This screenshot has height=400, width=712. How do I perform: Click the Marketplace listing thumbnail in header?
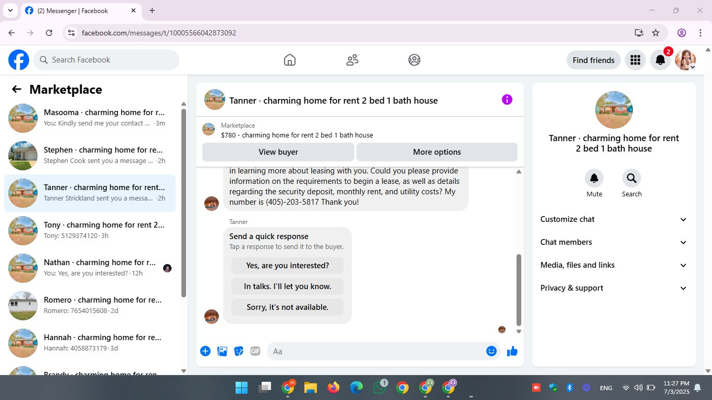[x=208, y=129]
